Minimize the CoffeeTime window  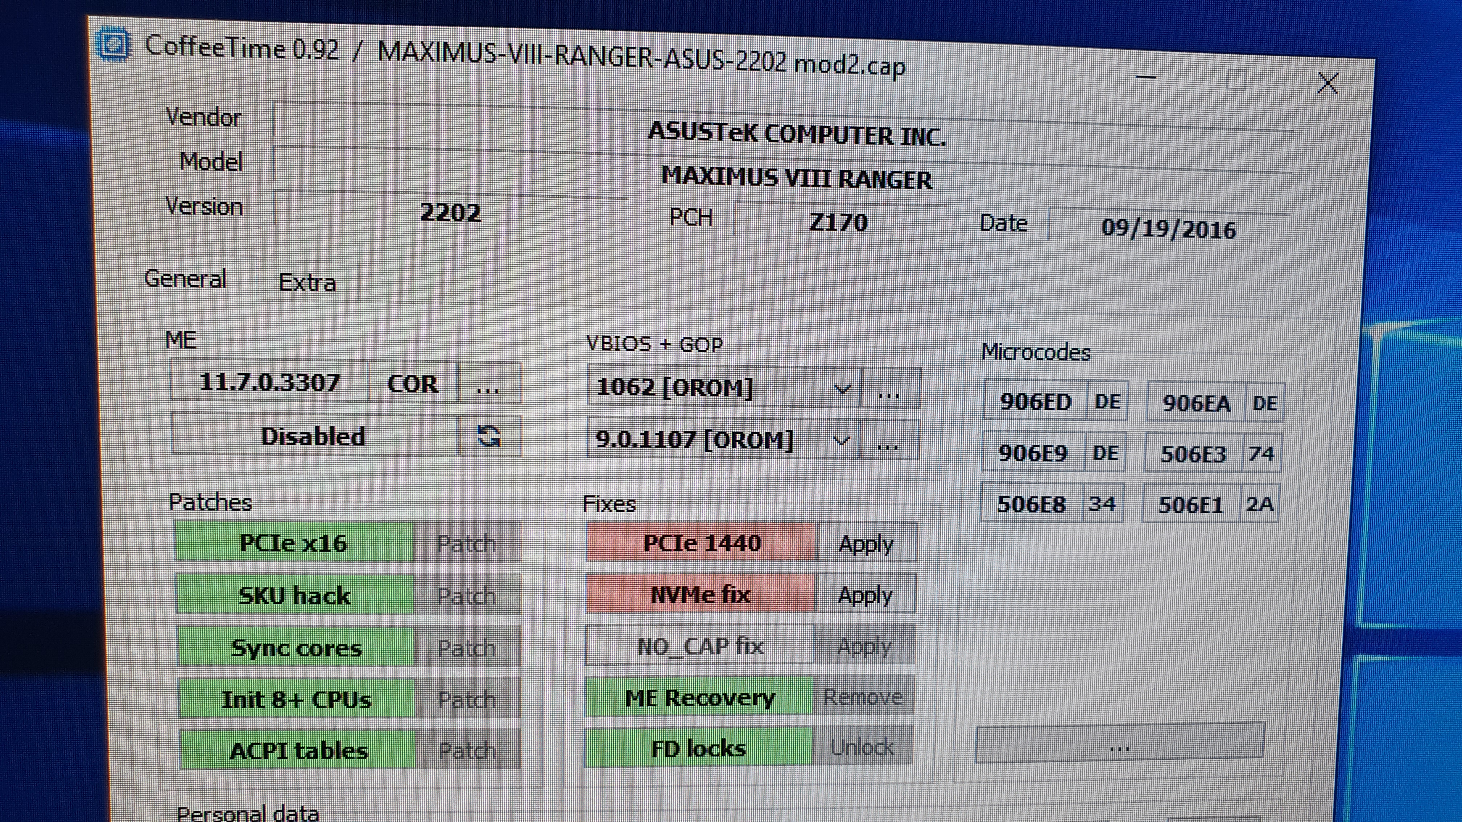click(x=1147, y=77)
